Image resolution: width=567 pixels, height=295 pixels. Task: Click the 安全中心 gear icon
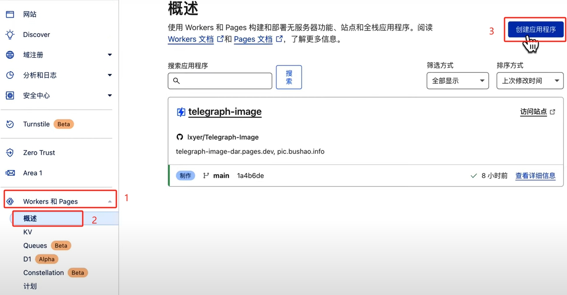[x=10, y=95]
